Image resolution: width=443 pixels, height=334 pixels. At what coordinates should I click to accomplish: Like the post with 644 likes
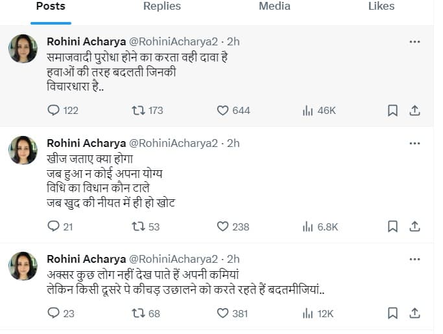coord(223,111)
